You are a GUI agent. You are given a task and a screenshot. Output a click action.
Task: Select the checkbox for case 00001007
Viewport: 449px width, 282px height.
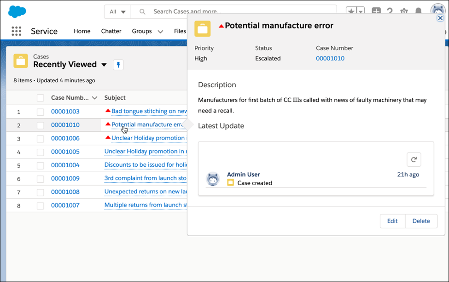(41, 205)
